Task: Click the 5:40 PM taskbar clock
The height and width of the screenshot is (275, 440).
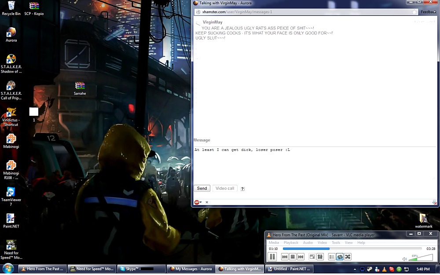Action: tap(423, 269)
